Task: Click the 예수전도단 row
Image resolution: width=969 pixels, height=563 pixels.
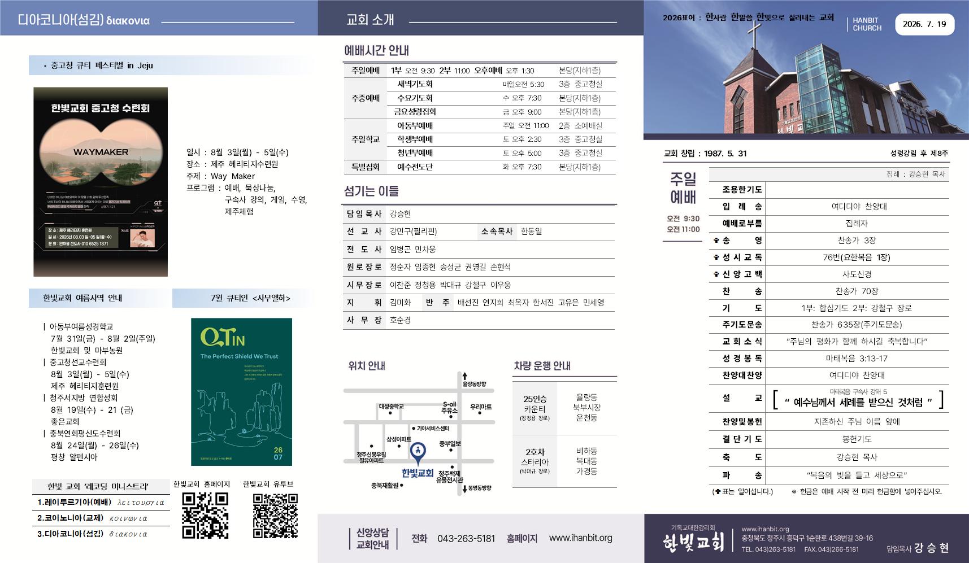Action: (x=501, y=167)
